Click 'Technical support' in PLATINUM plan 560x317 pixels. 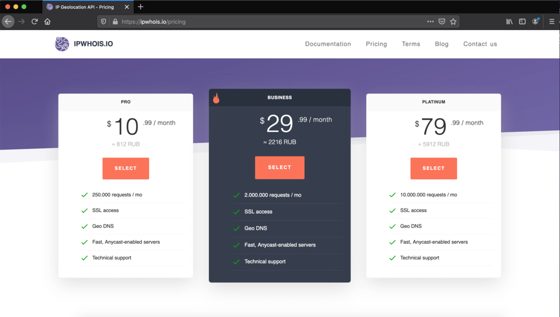coord(420,257)
